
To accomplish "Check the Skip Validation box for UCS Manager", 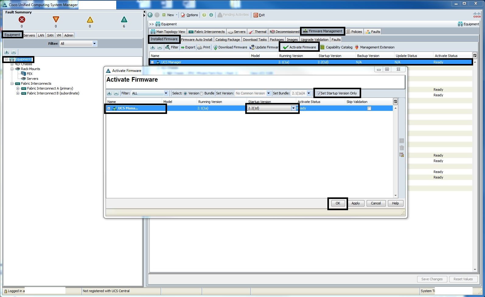I will [369, 108].
